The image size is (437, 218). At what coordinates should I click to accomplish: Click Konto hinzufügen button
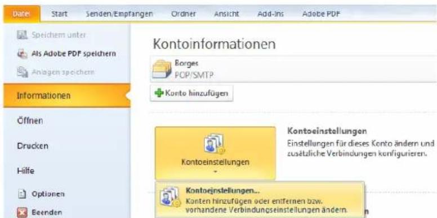coord(191,93)
